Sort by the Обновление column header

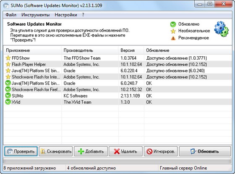[x=188, y=50]
